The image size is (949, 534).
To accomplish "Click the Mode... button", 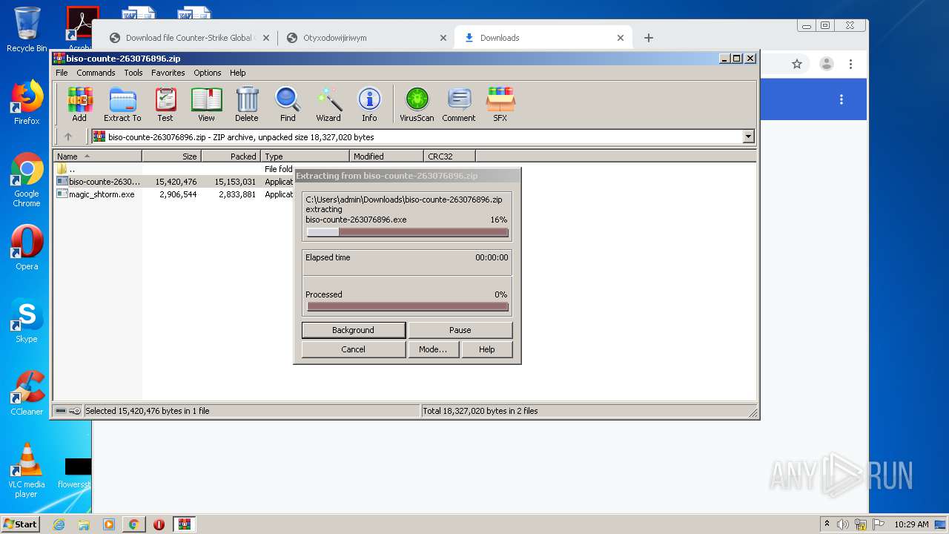I will [x=433, y=349].
